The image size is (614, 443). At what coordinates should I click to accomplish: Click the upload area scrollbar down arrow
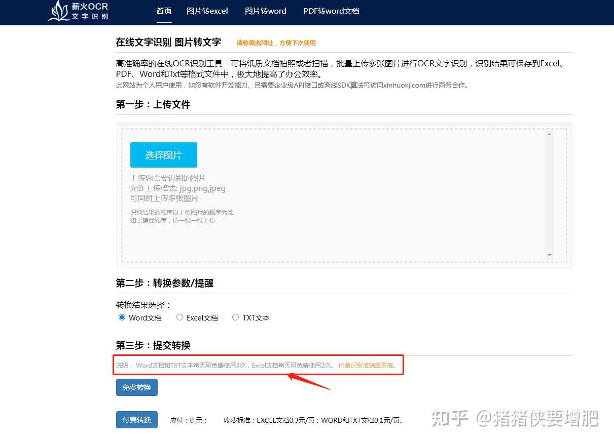coord(549,255)
